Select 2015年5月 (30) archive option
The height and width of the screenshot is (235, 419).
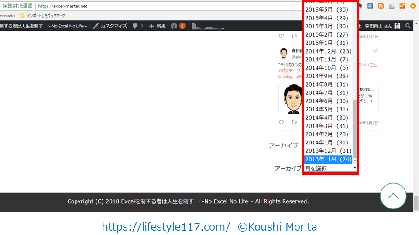(x=326, y=10)
